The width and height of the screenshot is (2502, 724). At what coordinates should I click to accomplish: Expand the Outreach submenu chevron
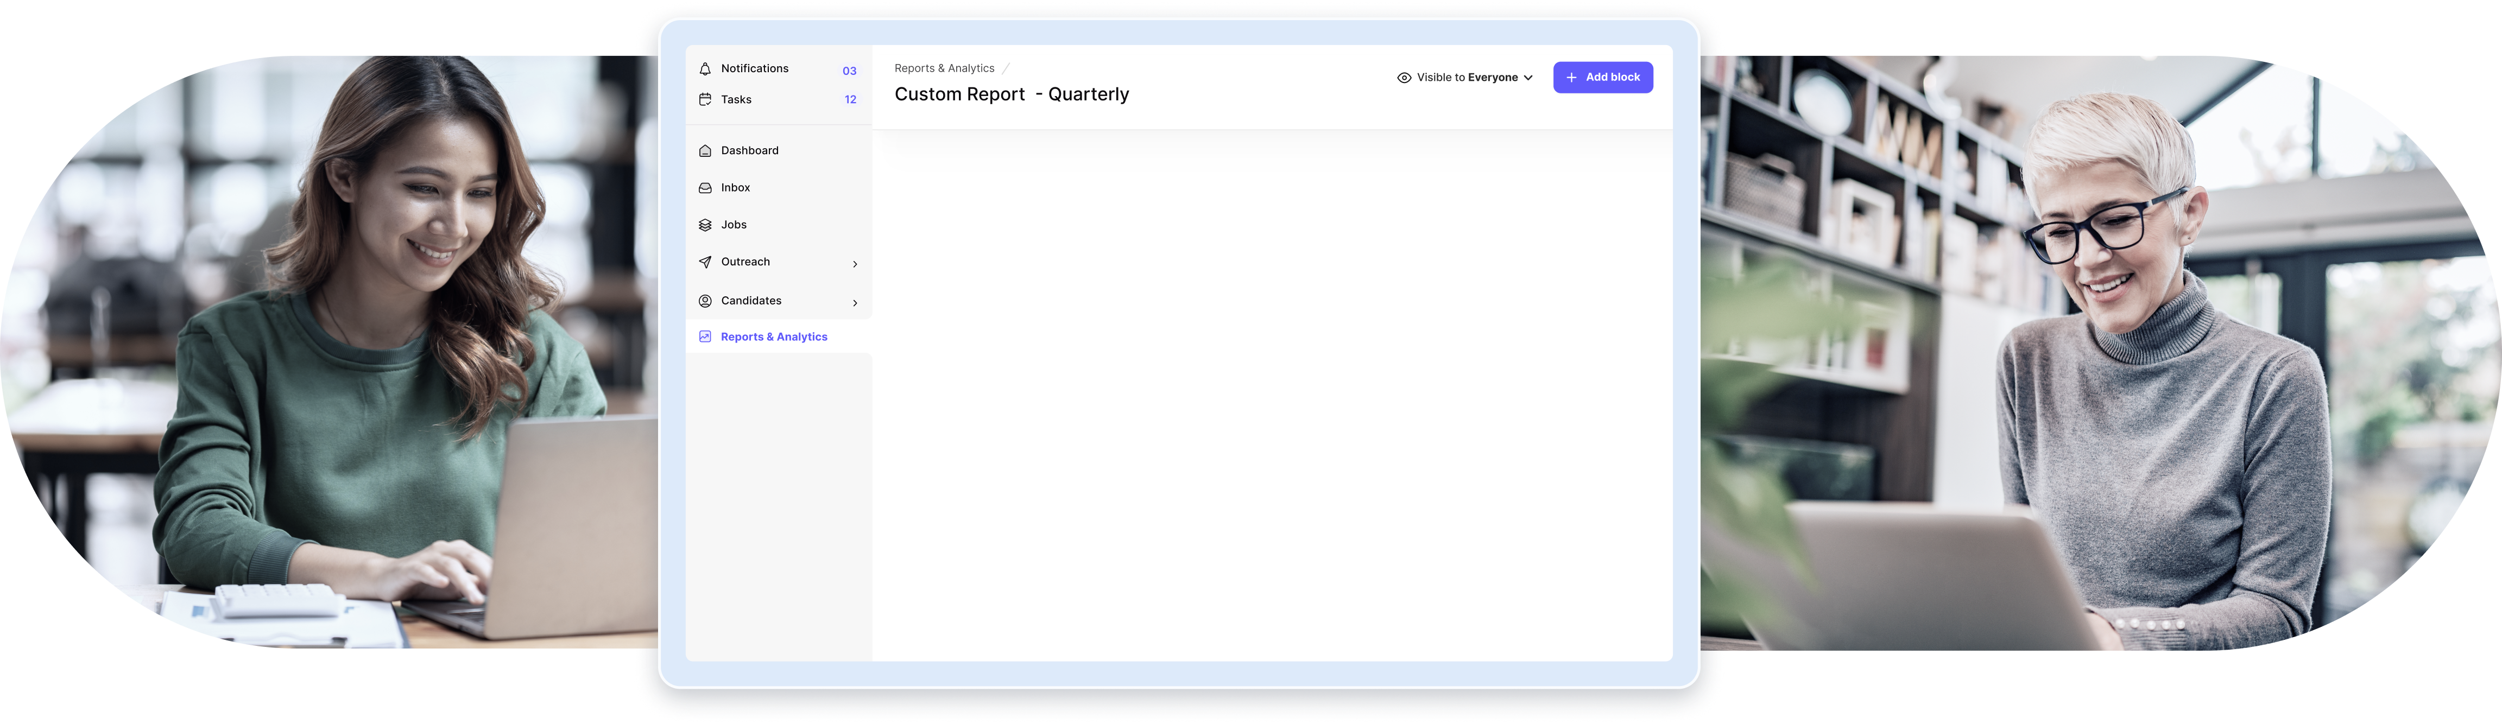[855, 264]
